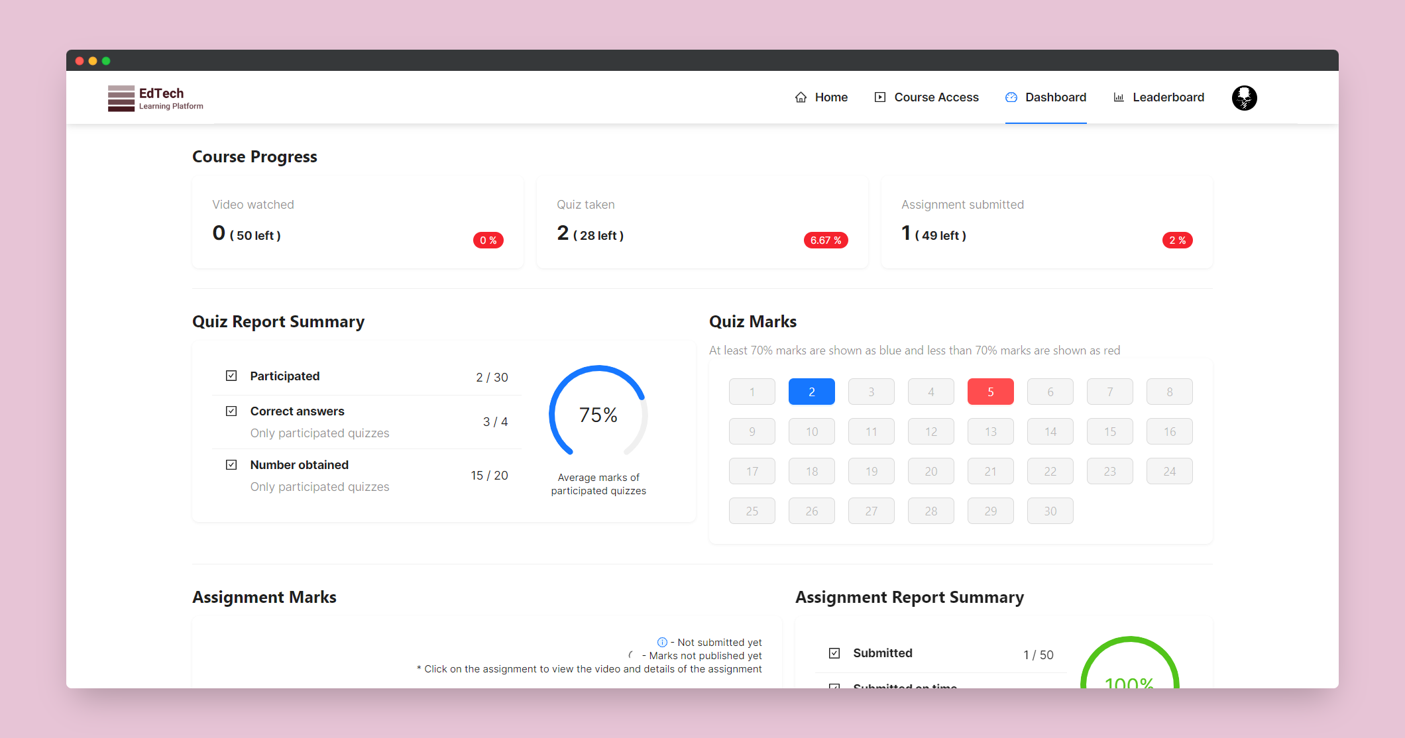Click the Leaderboard bar chart icon
This screenshot has width=1405, height=738.
coord(1119,97)
